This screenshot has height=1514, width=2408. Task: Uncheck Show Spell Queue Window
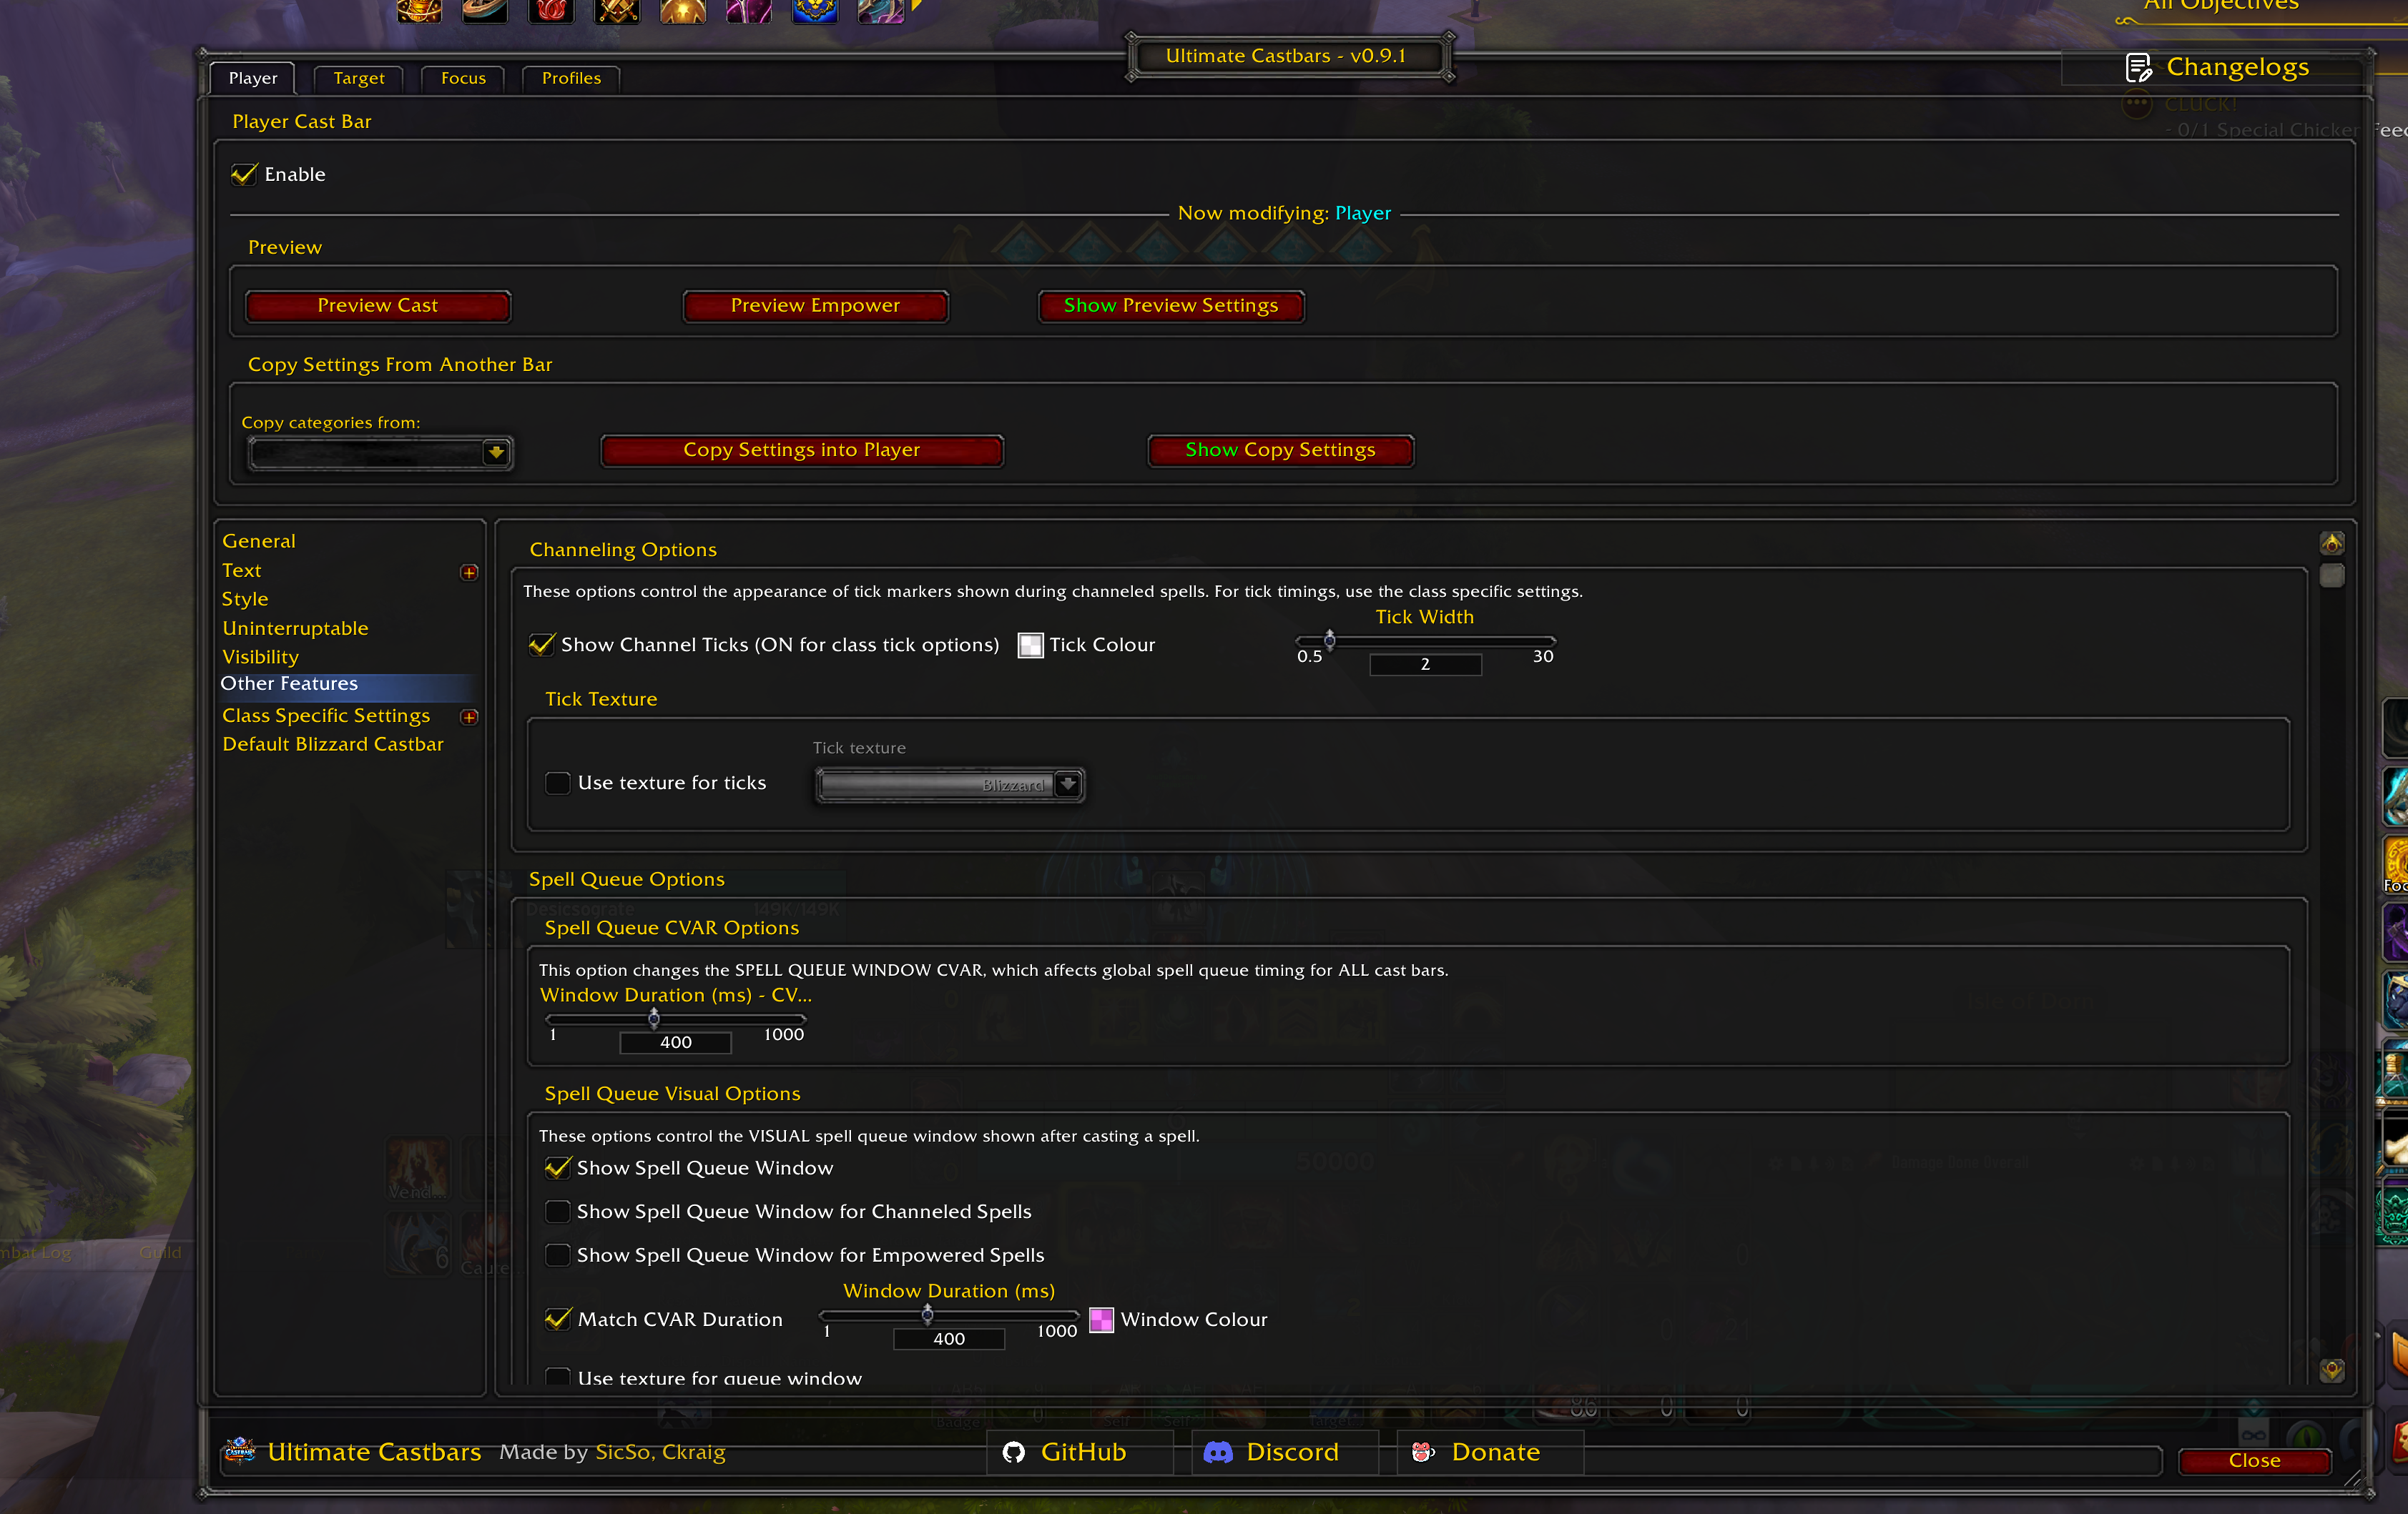coord(558,1168)
